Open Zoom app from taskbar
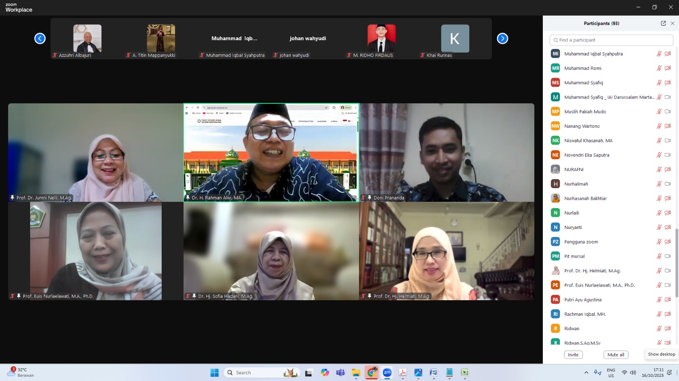The image size is (679, 381). 387,373
